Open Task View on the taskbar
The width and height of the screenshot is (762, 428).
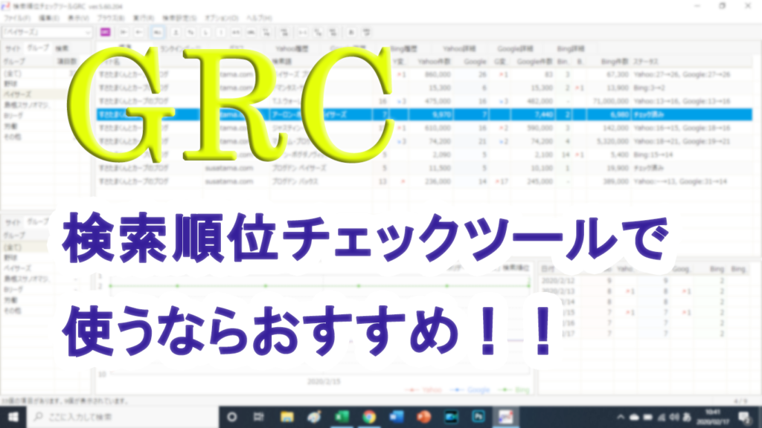(258, 417)
